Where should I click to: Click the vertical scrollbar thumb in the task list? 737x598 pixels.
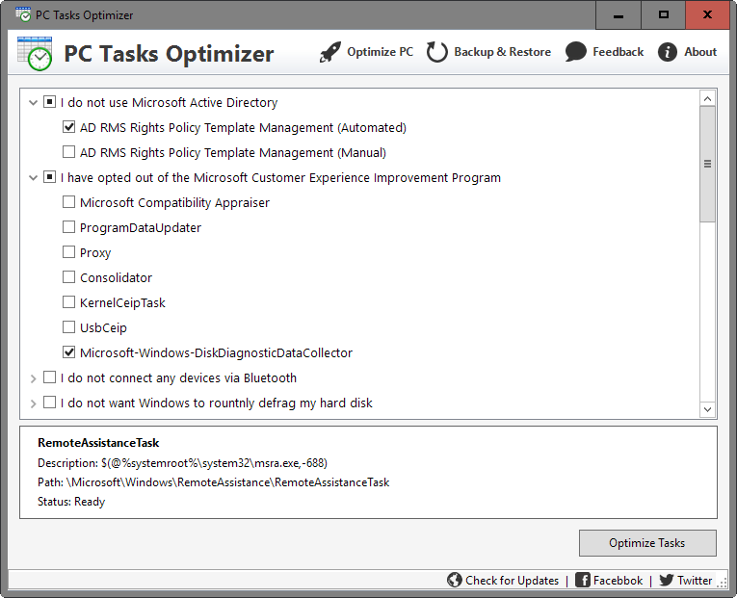tap(708, 164)
